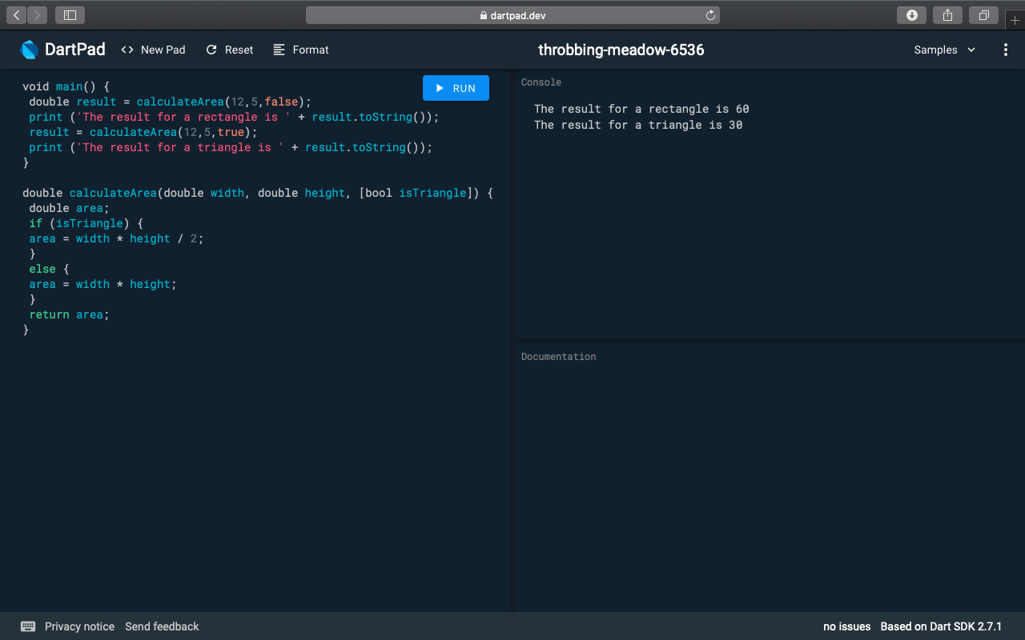The height and width of the screenshot is (640, 1025).
Task: Click the 'no issues' status text
Action: [x=846, y=626]
